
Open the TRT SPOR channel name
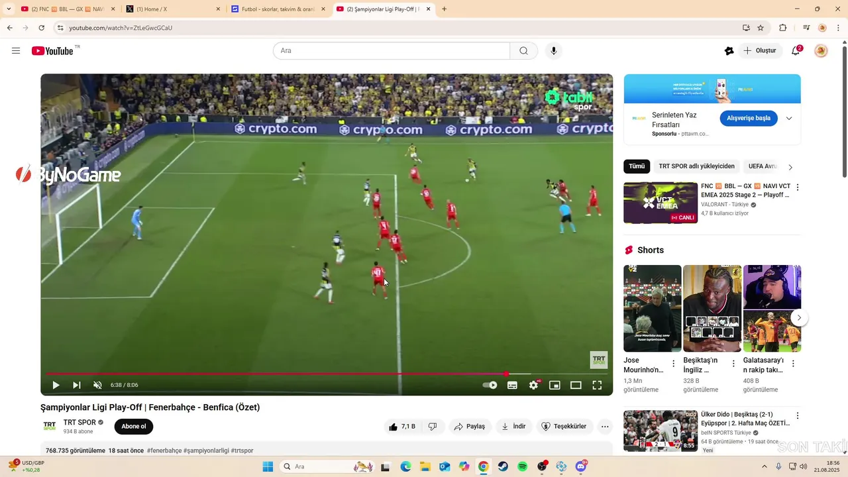click(x=79, y=422)
